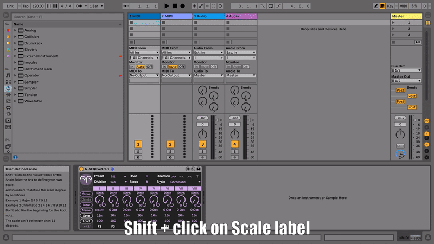This screenshot has width=434, height=244.
Task: Enable monitor In on the 1 MIDI track
Action: (x=133, y=67)
